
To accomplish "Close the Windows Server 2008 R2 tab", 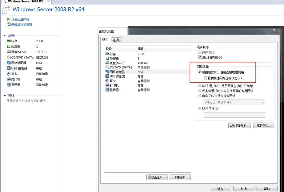I will pyautogui.click(x=48, y=1).
